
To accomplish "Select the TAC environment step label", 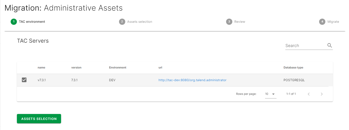I will point(32,22).
